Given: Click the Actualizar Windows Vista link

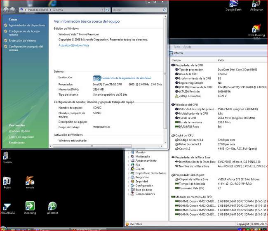Looking at the screenshot, I should (x=74, y=45).
